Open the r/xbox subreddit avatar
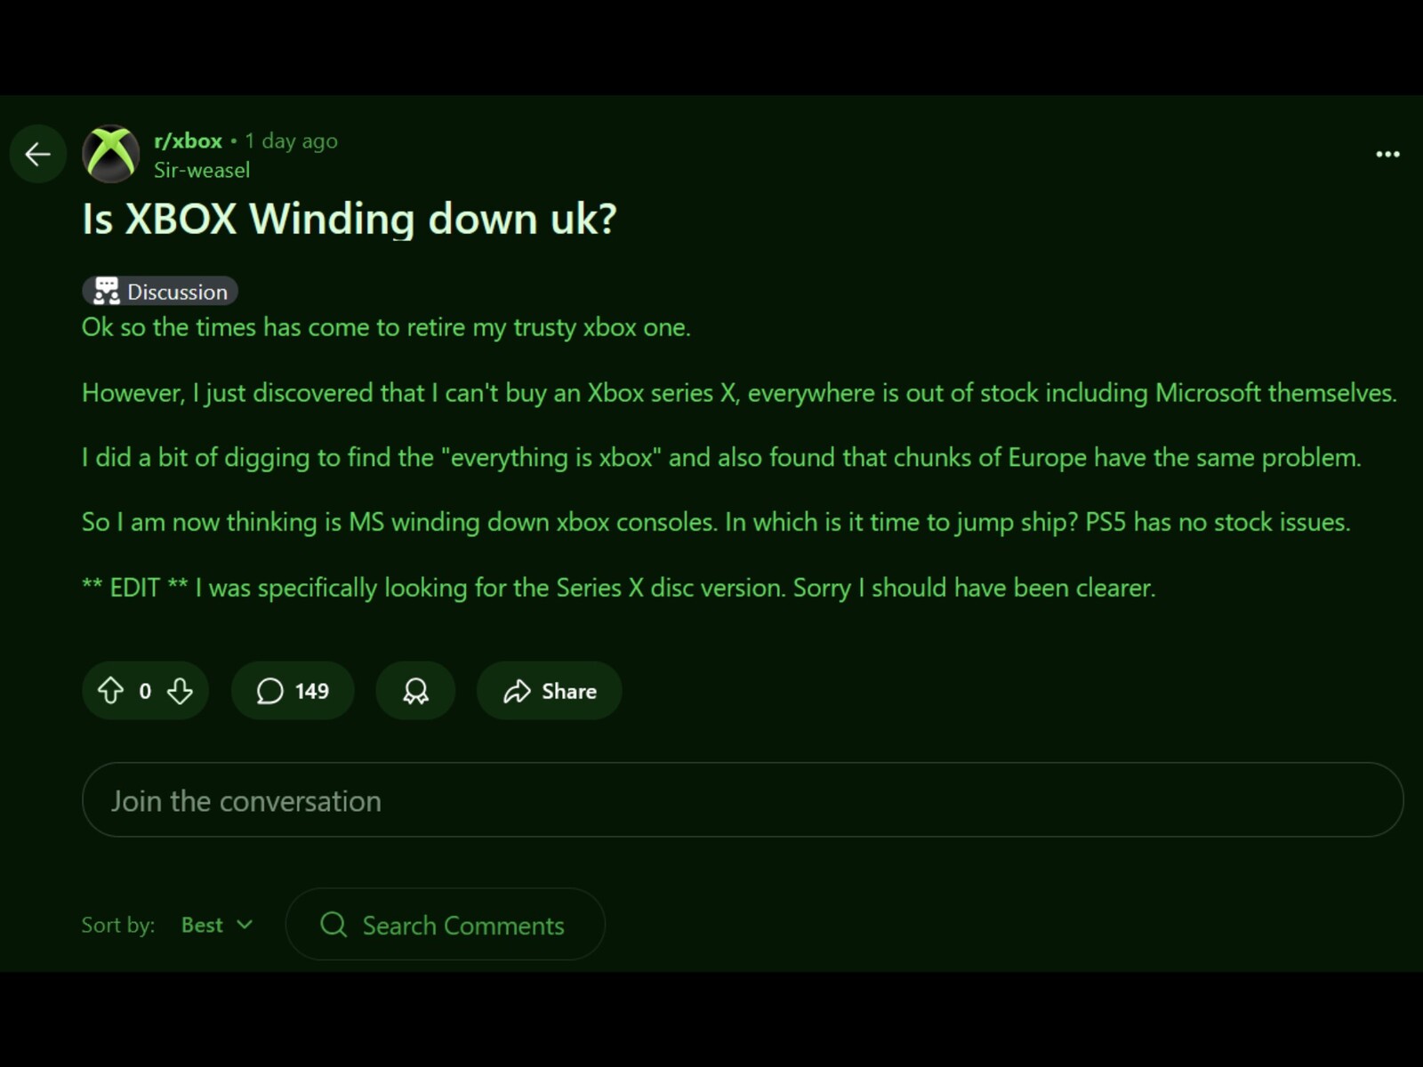The width and height of the screenshot is (1423, 1067). tap(110, 155)
